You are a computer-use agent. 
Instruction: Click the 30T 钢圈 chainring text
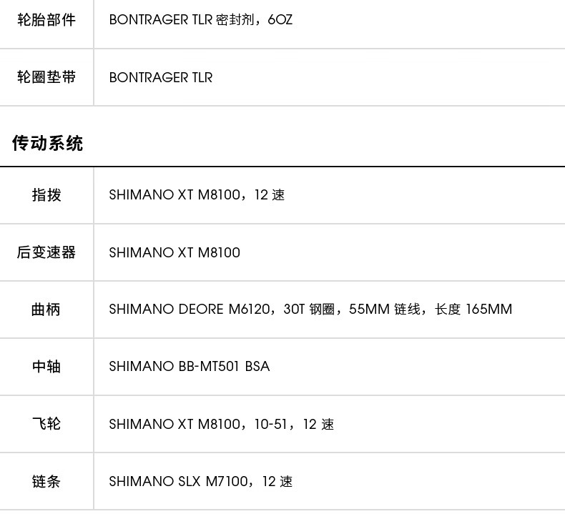tap(309, 310)
